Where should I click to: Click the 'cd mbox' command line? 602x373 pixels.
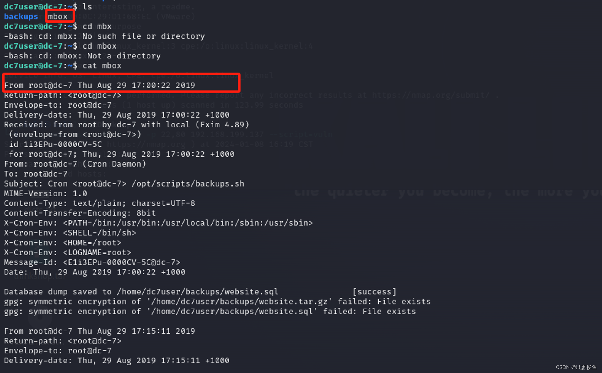(x=60, y=46)
